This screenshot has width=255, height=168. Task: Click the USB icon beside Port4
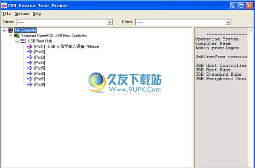30,63
